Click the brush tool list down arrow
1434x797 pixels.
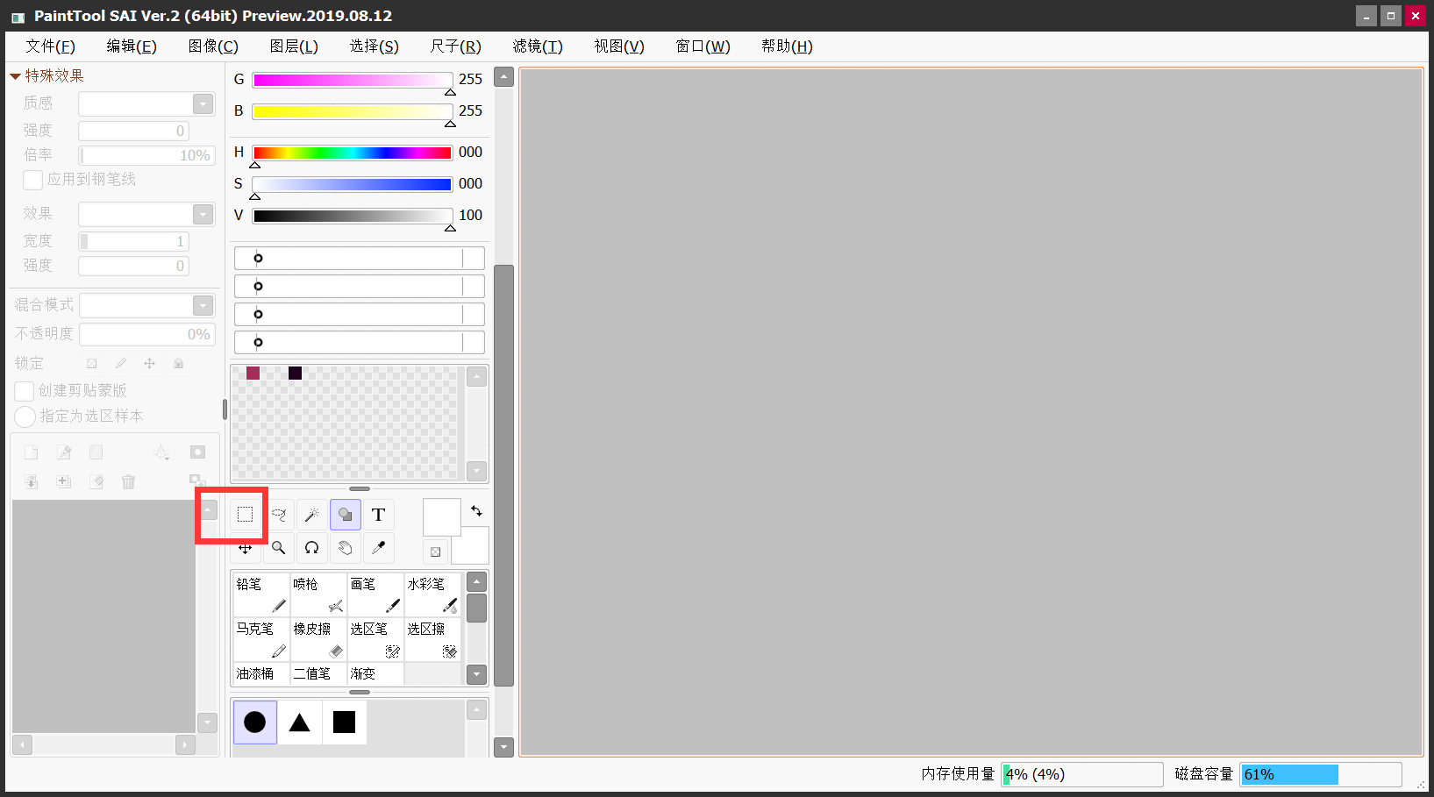pyautogui.click(x=476, y=674)
